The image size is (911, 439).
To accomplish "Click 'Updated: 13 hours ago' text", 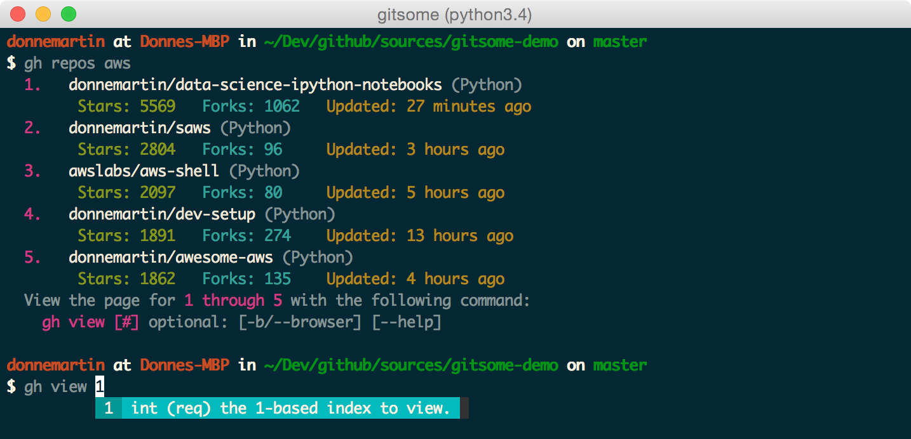I will coord(420,235).
